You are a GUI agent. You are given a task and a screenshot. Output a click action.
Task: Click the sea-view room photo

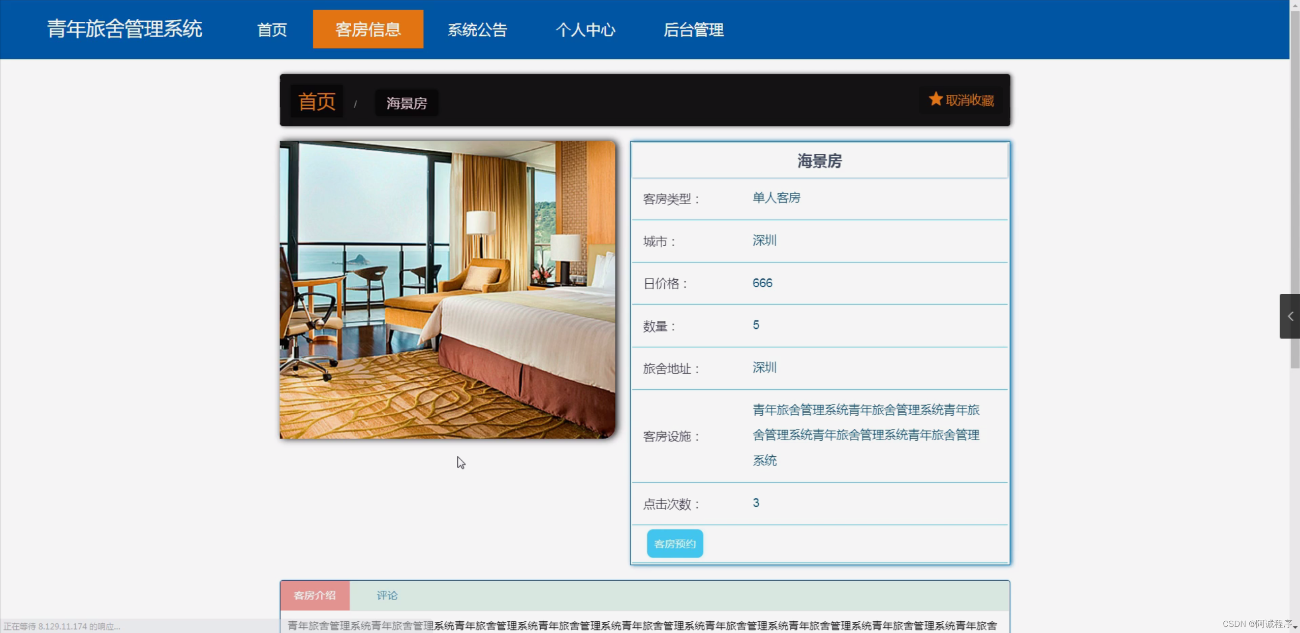pyautogui.click(x=447, y=289)
